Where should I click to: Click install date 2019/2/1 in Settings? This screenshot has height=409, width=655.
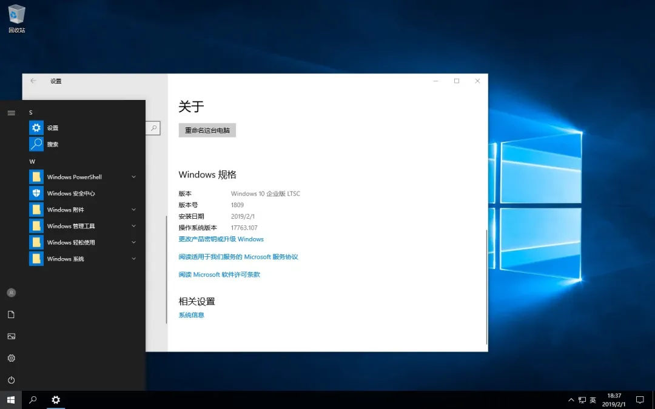(243, 216)
